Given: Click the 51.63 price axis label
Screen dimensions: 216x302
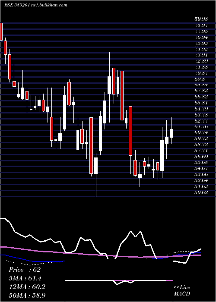Looking at the screenshot, I should point(201,186).
